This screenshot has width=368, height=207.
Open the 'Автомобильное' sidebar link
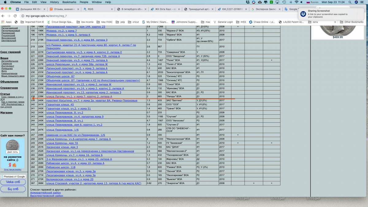(10, 61)
